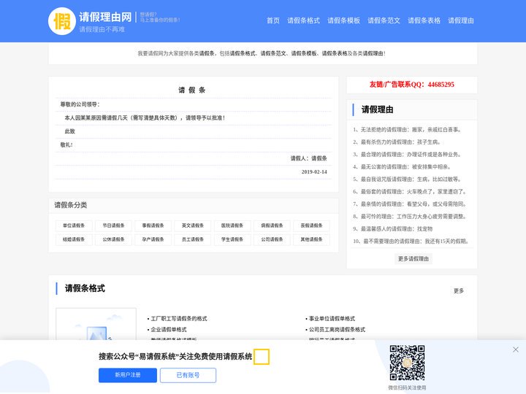Click the 尊敬的公司领导 salutation line
This screenshot has height=394, width=526.
click(80, 104)
